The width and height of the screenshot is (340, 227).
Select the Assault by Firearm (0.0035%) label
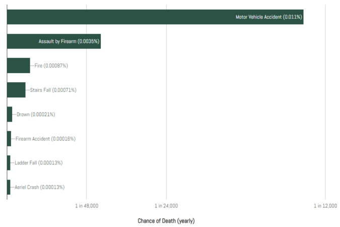click(69, 41)
